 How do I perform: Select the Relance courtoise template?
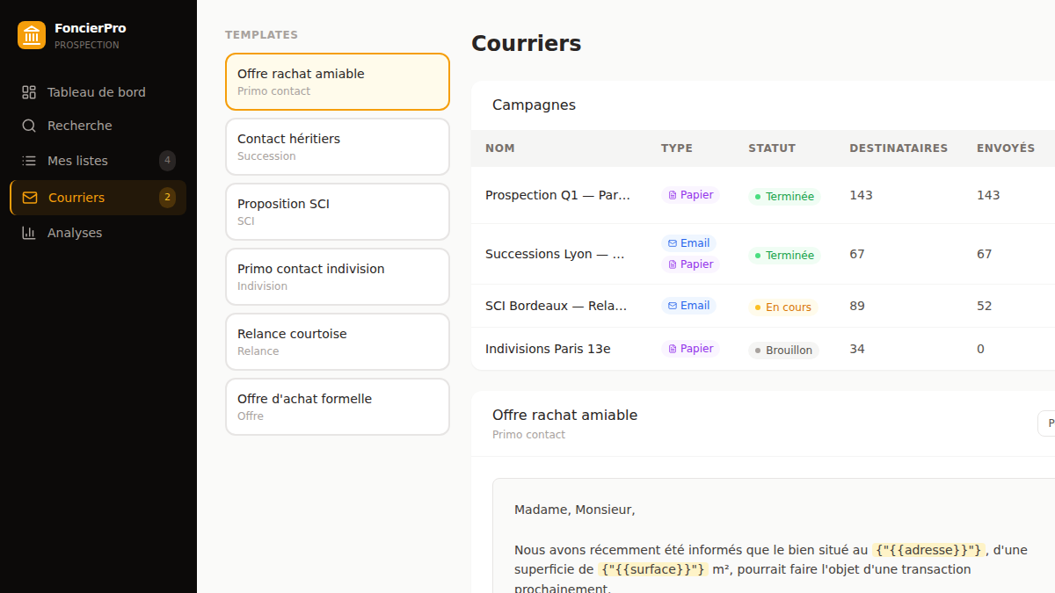(338, 342)
